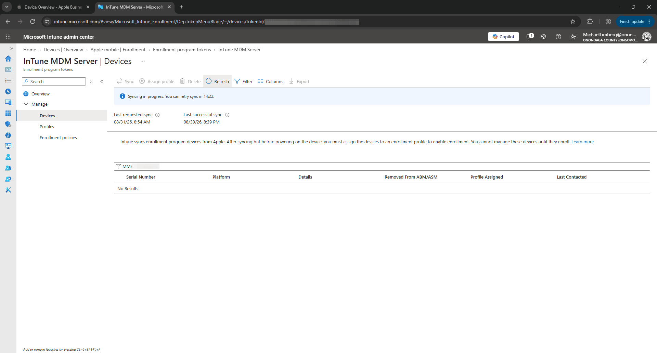The image size is (657, 353).
Task: Collapse the Manage section
Action: click(26, 104)
